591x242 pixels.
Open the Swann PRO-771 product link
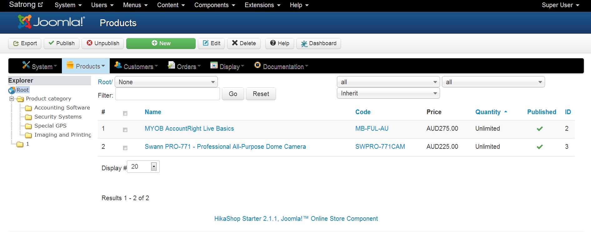coord(225,147)
